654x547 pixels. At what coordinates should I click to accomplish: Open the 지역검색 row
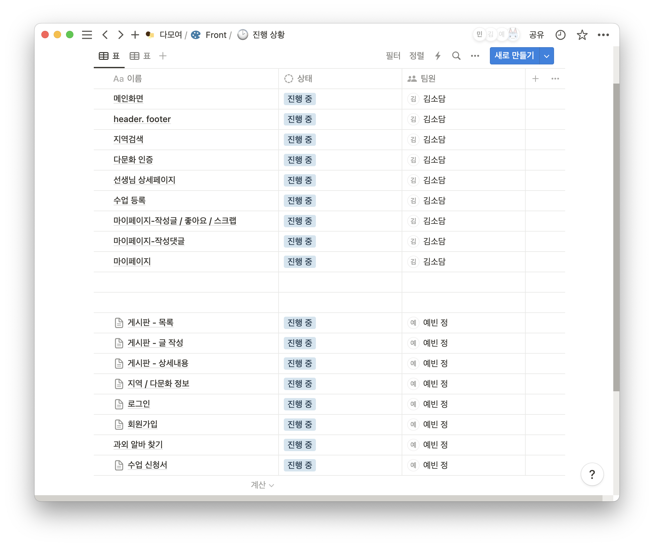tap(128, 139)
